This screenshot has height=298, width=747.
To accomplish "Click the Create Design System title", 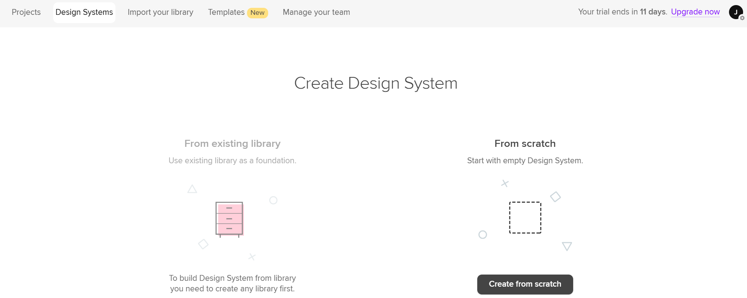I will (x=375, y=83).
